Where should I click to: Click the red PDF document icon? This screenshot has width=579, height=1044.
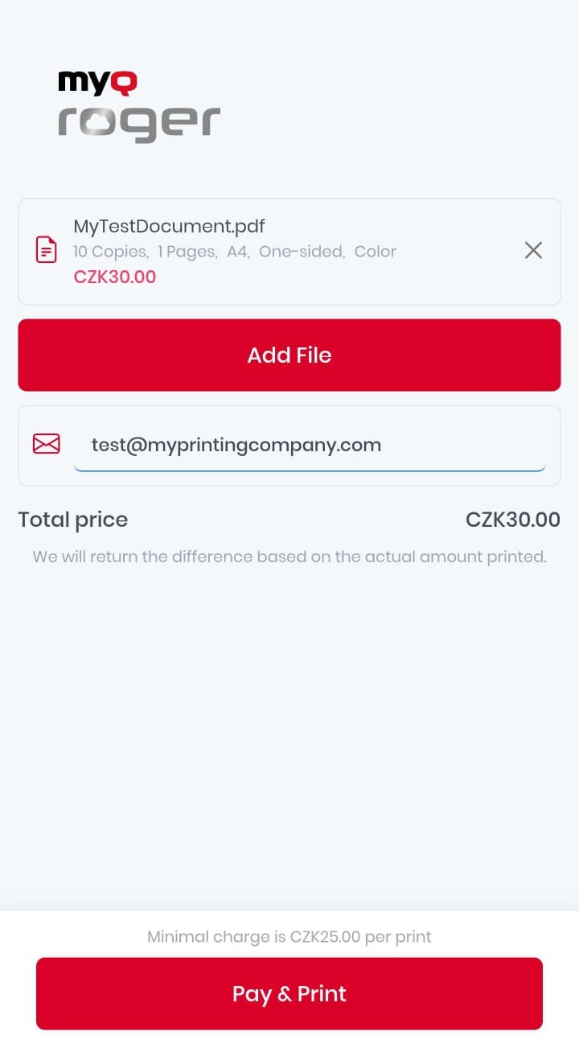(46, 250)
